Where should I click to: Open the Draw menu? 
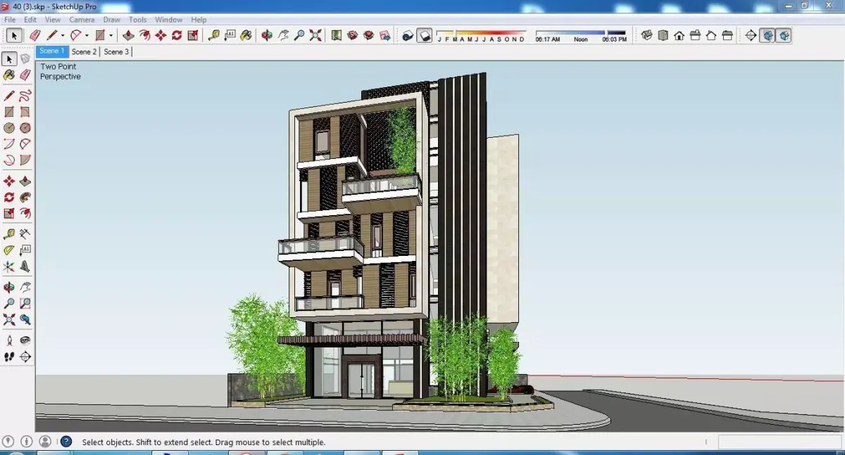[x=112, y=20]
